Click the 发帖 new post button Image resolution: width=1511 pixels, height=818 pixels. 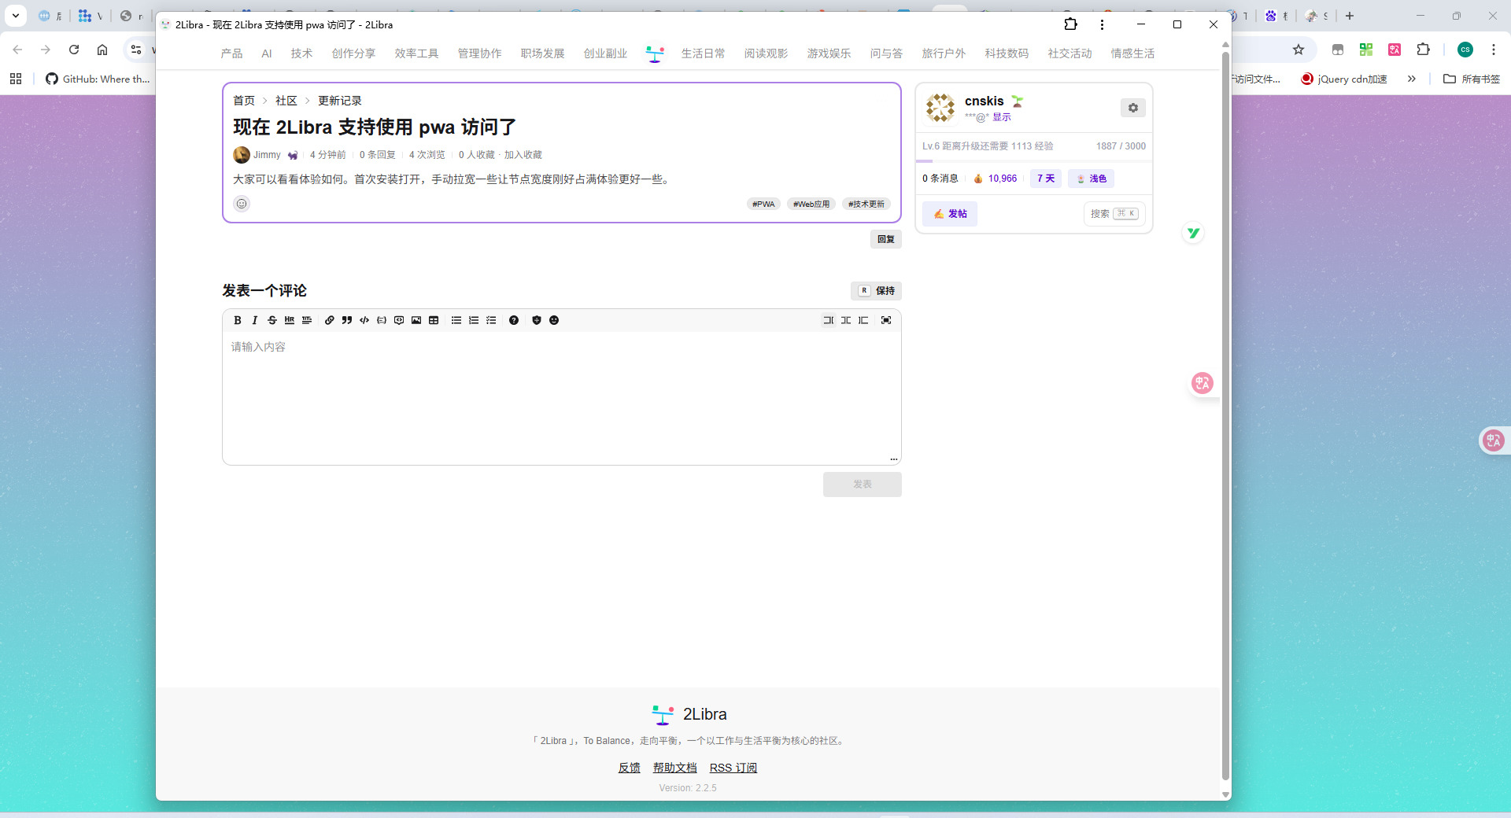[950, 214]
